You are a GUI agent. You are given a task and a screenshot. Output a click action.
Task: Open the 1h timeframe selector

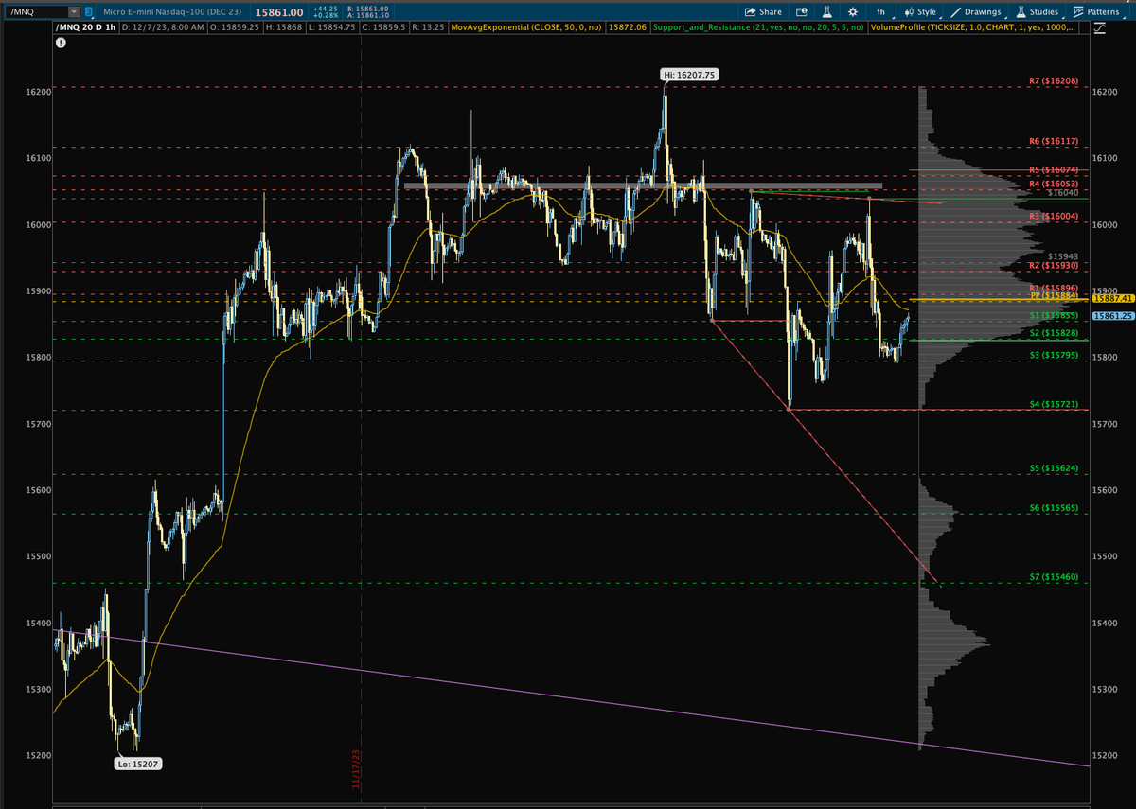tap(880, 11)
